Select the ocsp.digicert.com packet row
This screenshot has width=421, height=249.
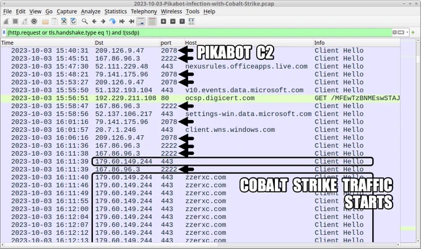[201, 98]
